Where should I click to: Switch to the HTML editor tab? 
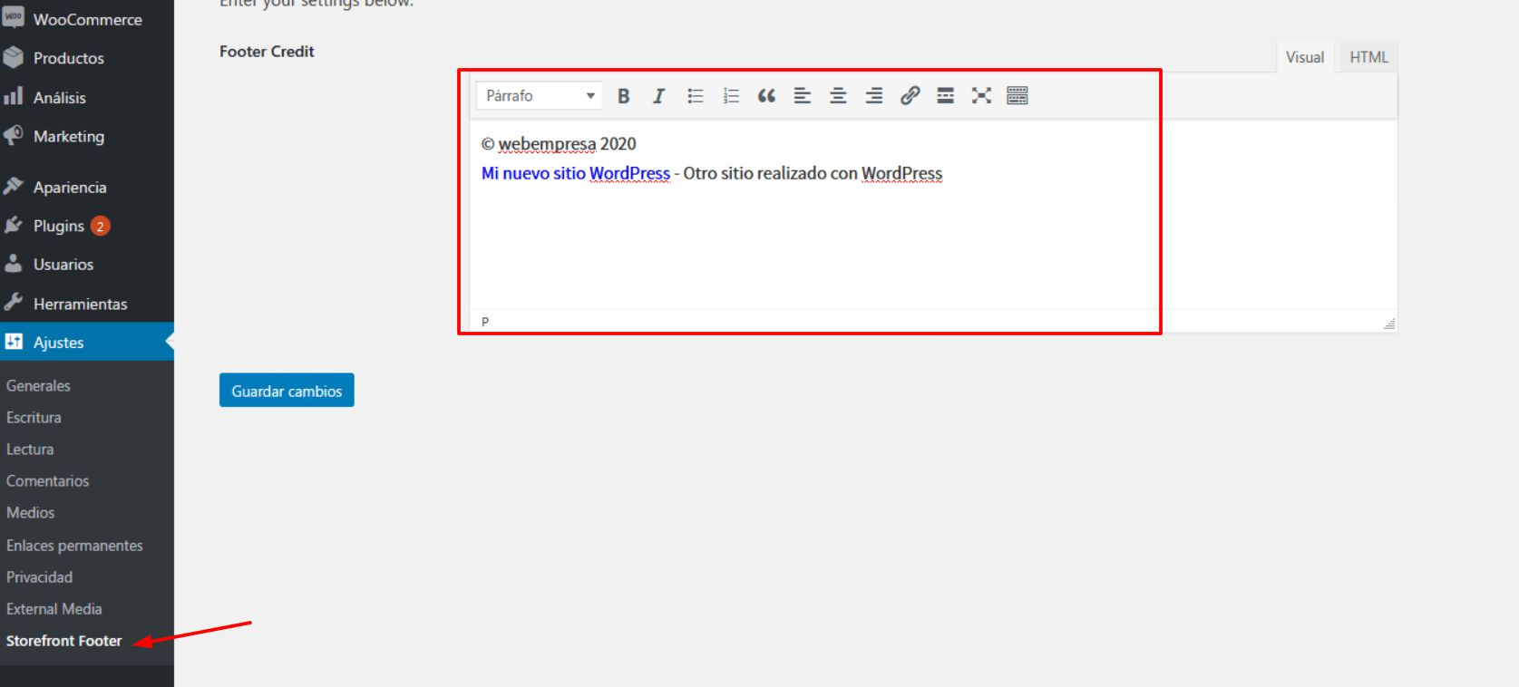pos(1368,57)
